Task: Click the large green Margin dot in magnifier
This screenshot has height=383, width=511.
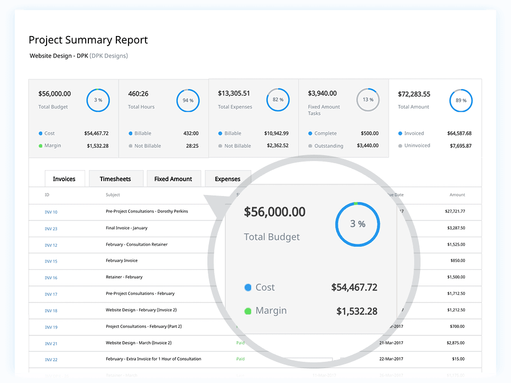Action: 248,311
